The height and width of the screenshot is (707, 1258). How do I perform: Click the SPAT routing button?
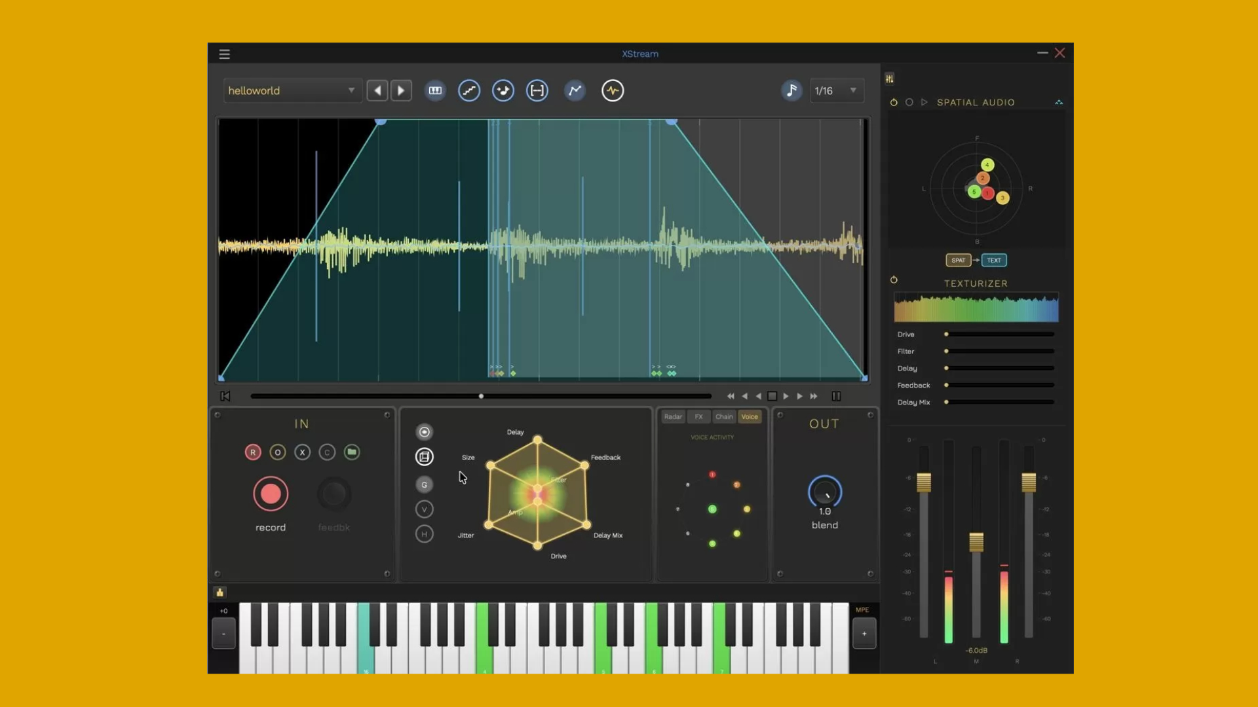point(958,261)
